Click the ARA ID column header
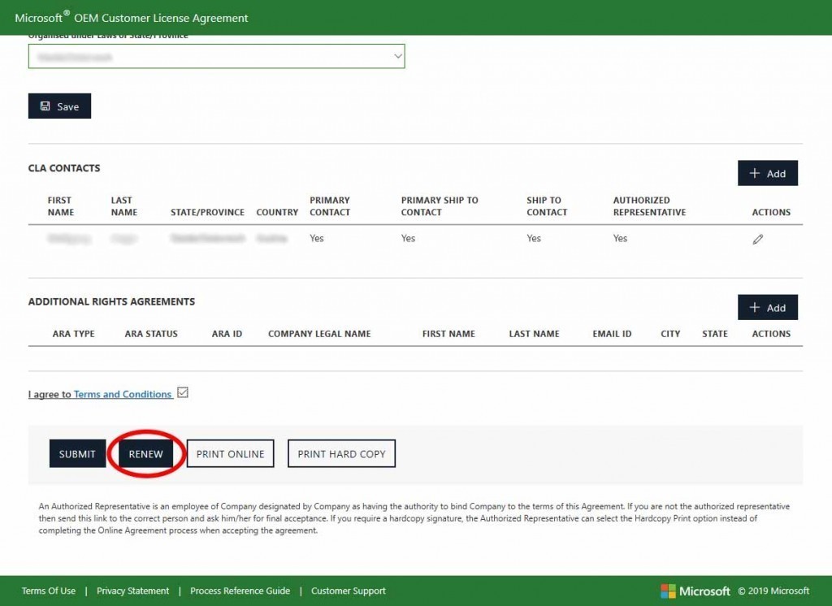 point(227,334)
